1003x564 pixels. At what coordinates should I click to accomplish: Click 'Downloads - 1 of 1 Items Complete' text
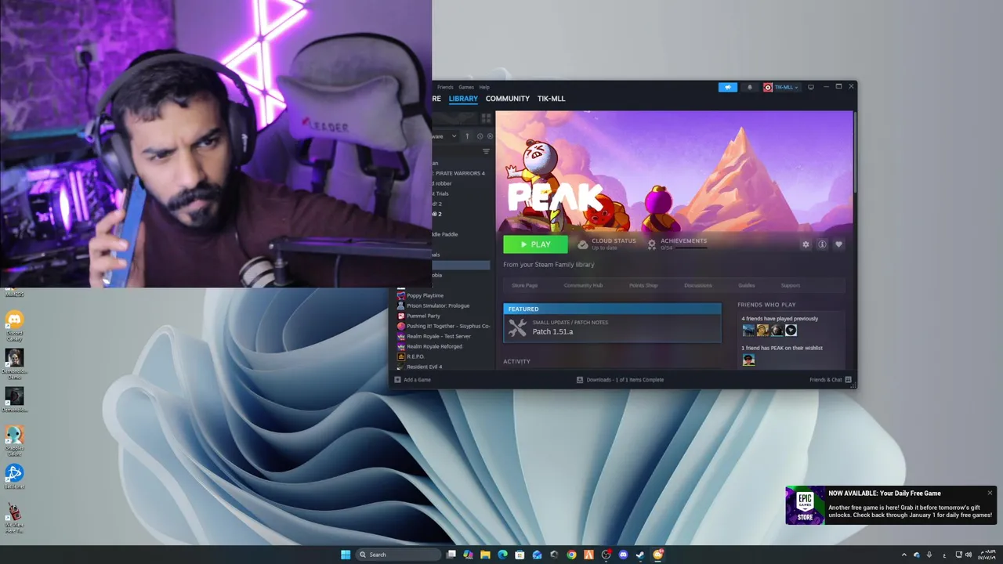point(625,380)
